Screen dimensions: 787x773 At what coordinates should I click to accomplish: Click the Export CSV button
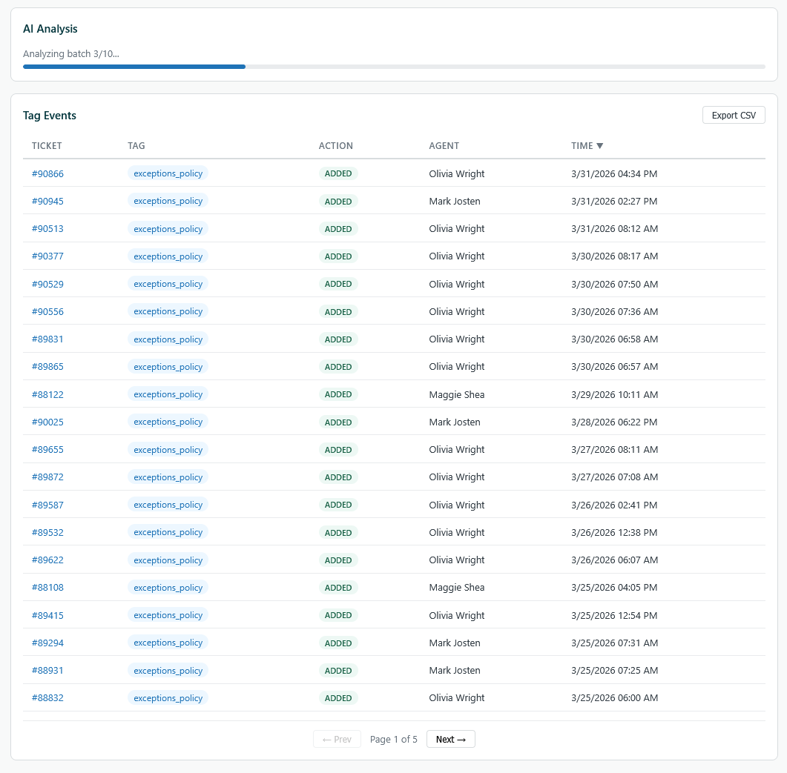[733, 115]
